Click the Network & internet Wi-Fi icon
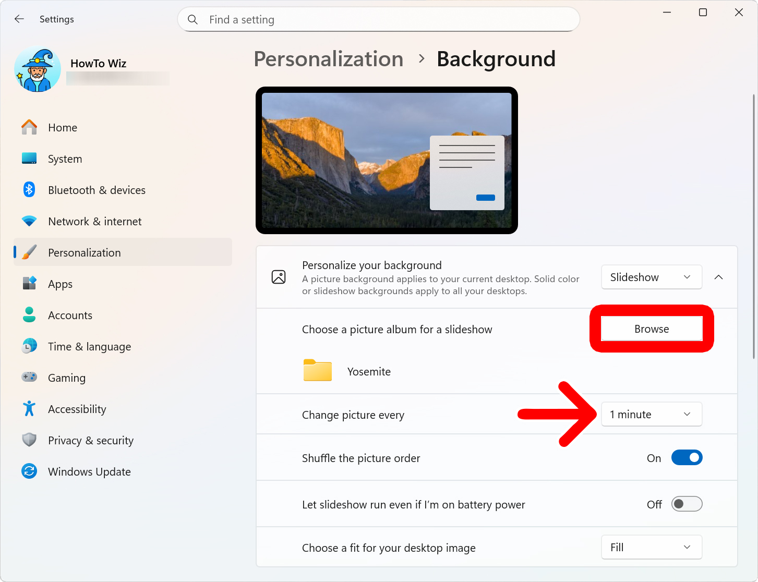This screenshot has height=582, width=758. click(29, 221)
